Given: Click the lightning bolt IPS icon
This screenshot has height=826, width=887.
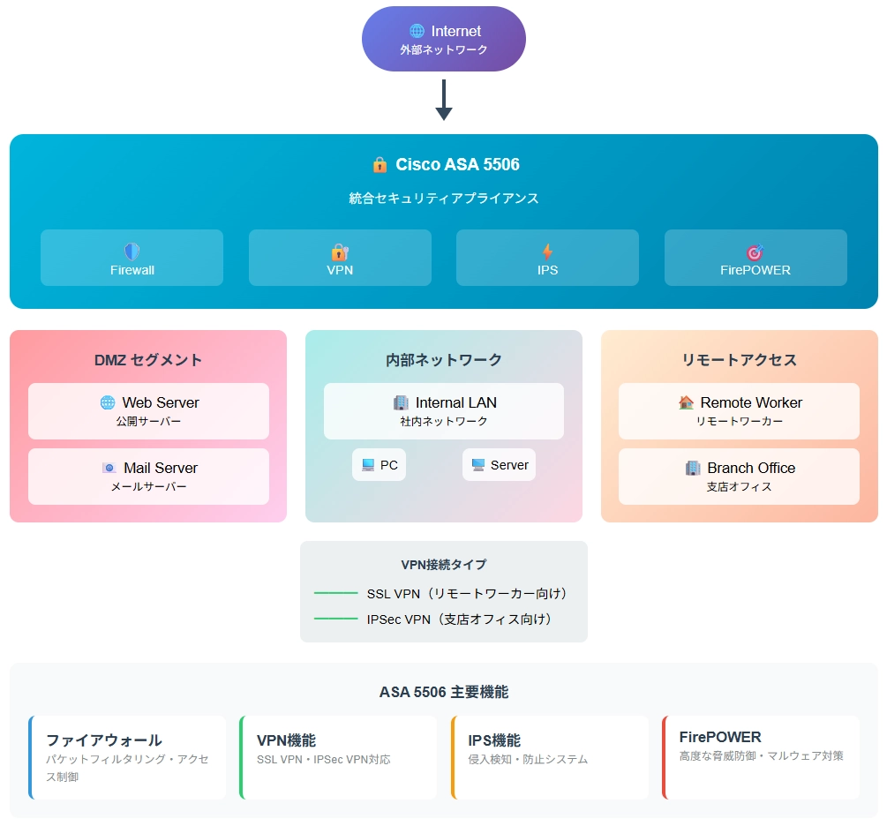Looking at the screenshot, I should 547,252.
